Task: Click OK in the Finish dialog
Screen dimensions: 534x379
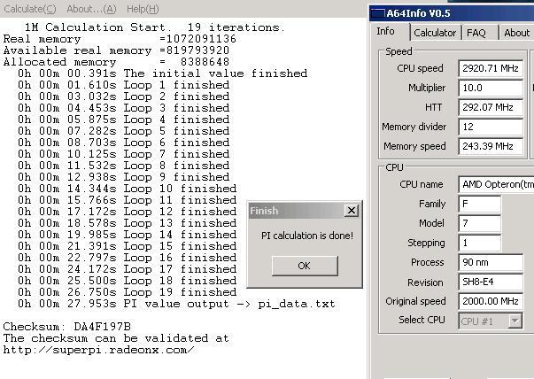Action: (x=305, y=266)
